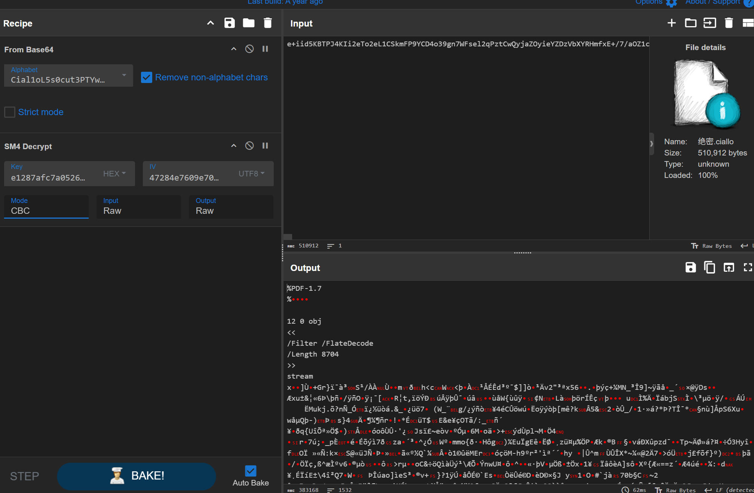Screen dimensions: 754x493
Task: Open the Base64 Alphabet dropdown
Action: tap(124, 76)
